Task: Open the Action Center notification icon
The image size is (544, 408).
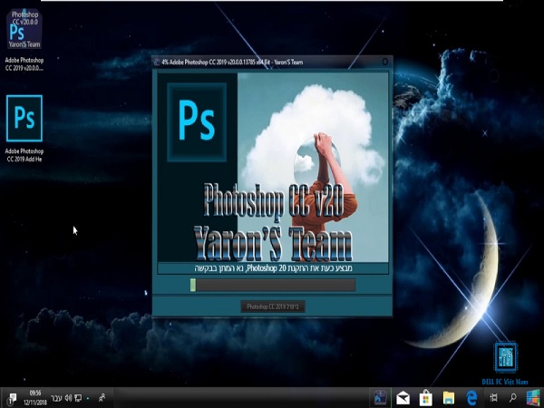Action: [12, 398]
